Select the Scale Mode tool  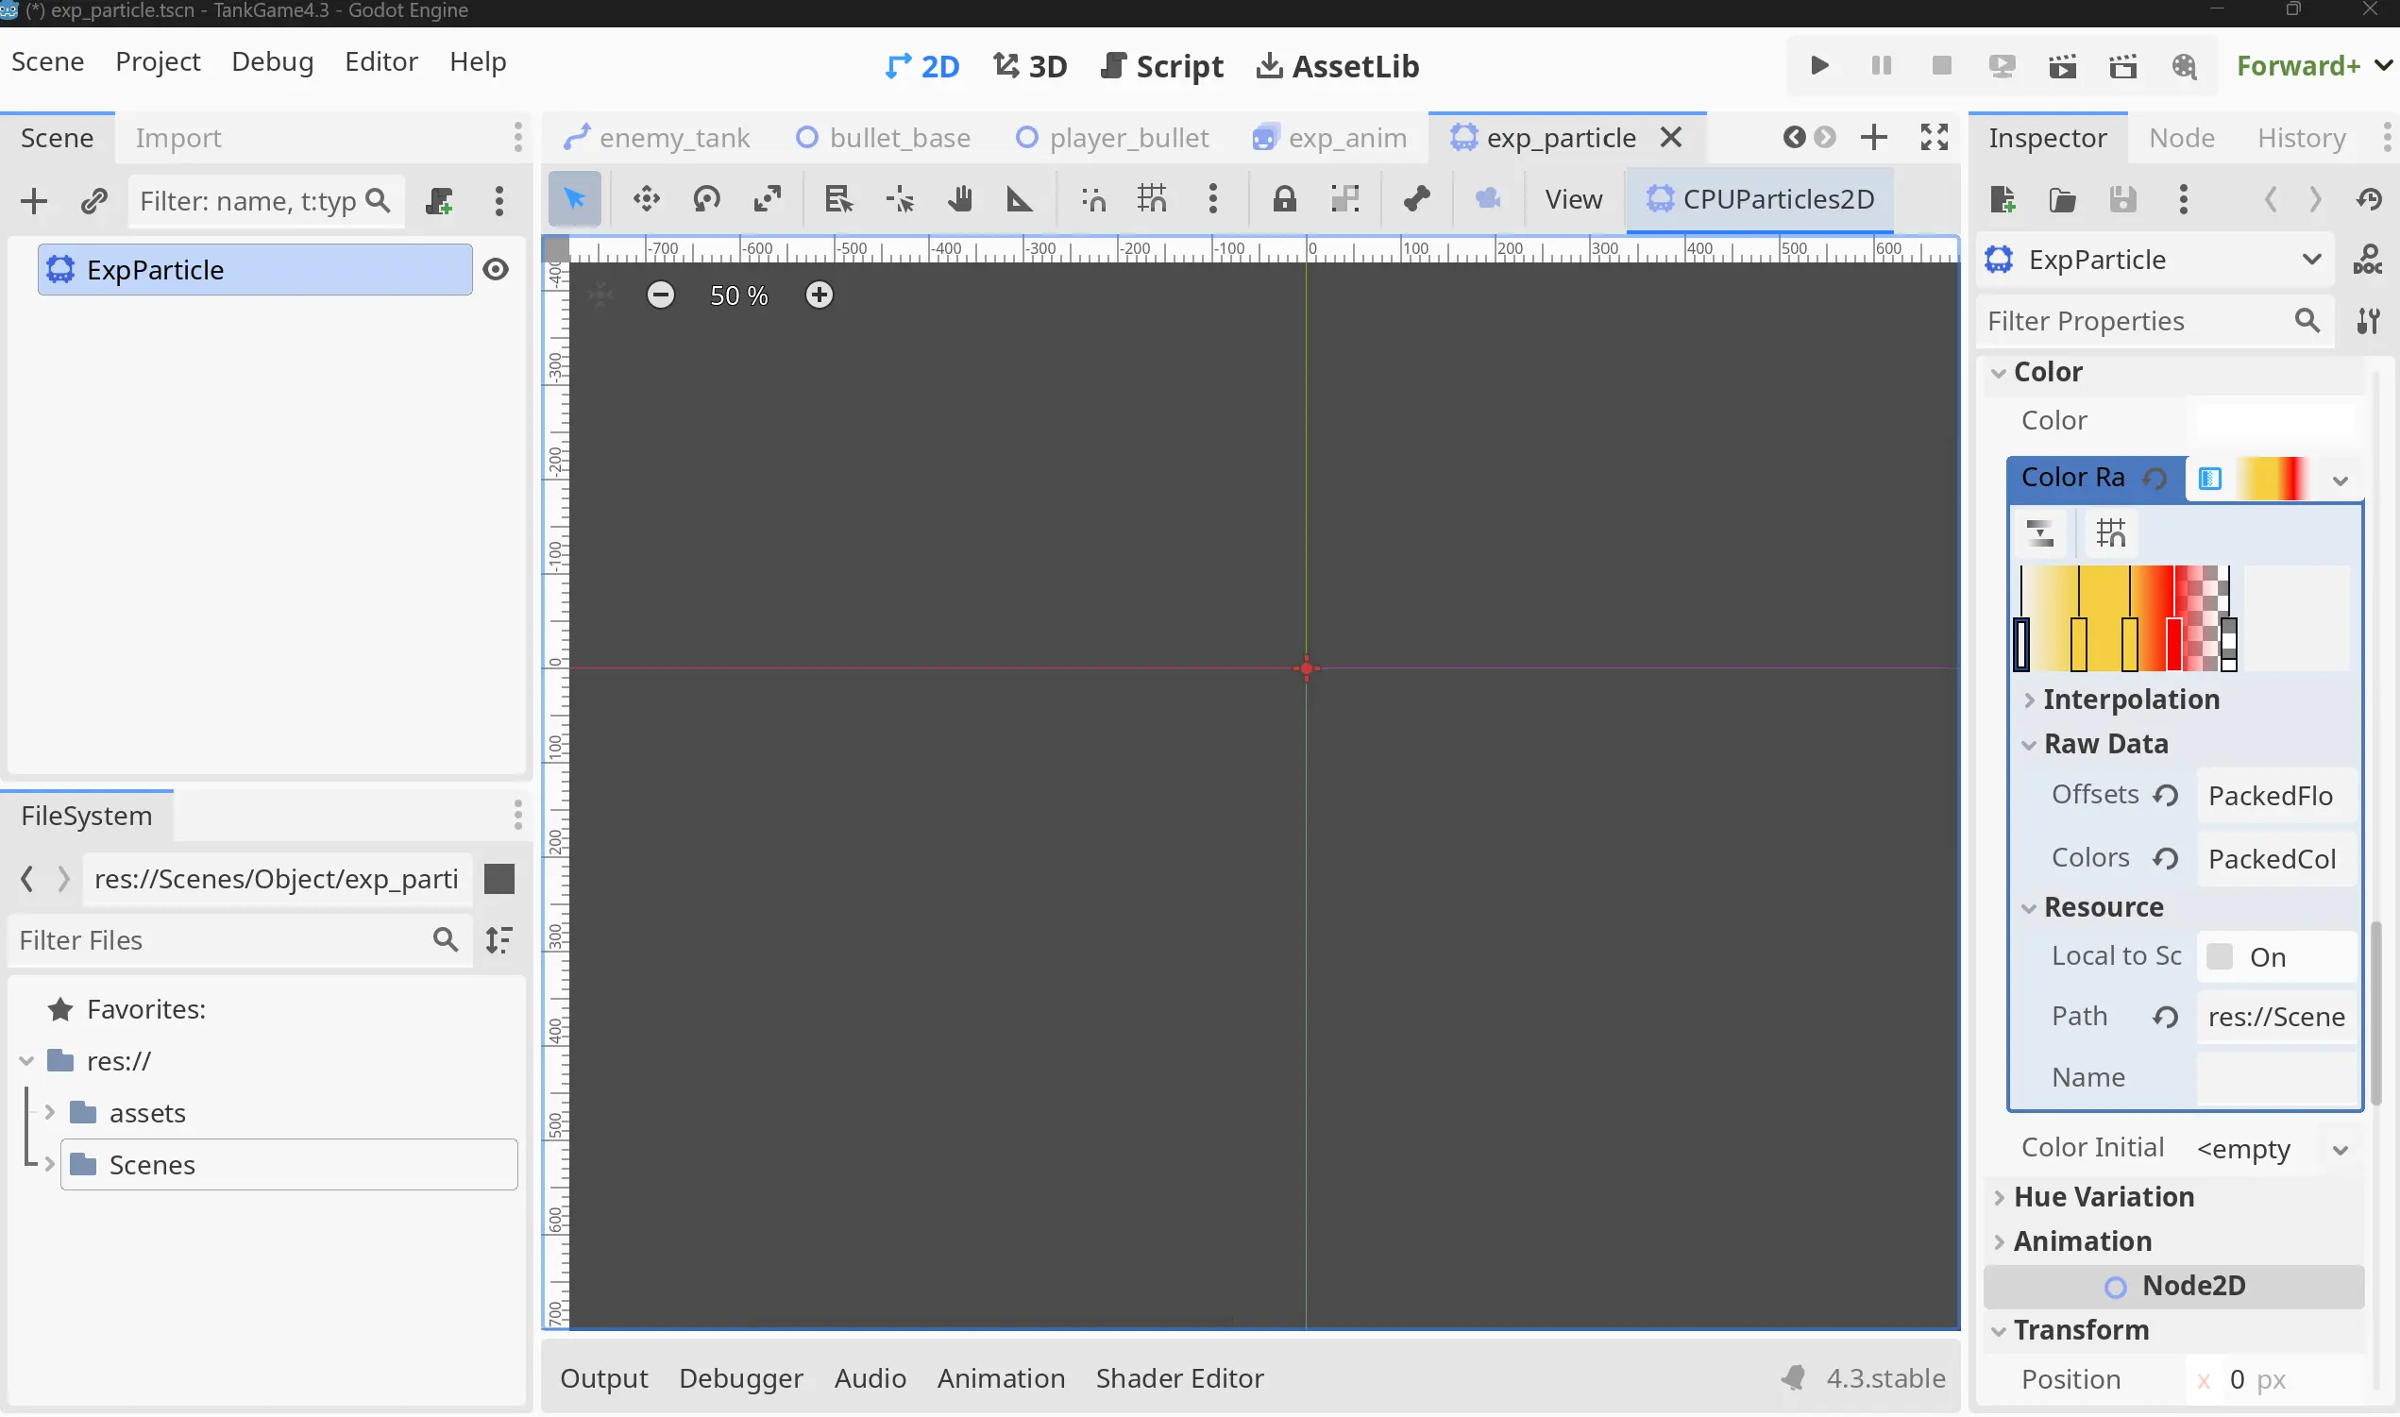point(768,198)
